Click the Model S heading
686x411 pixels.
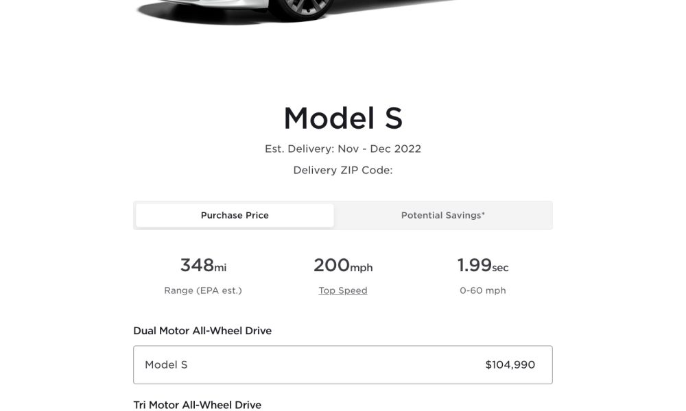coord(343,118)
